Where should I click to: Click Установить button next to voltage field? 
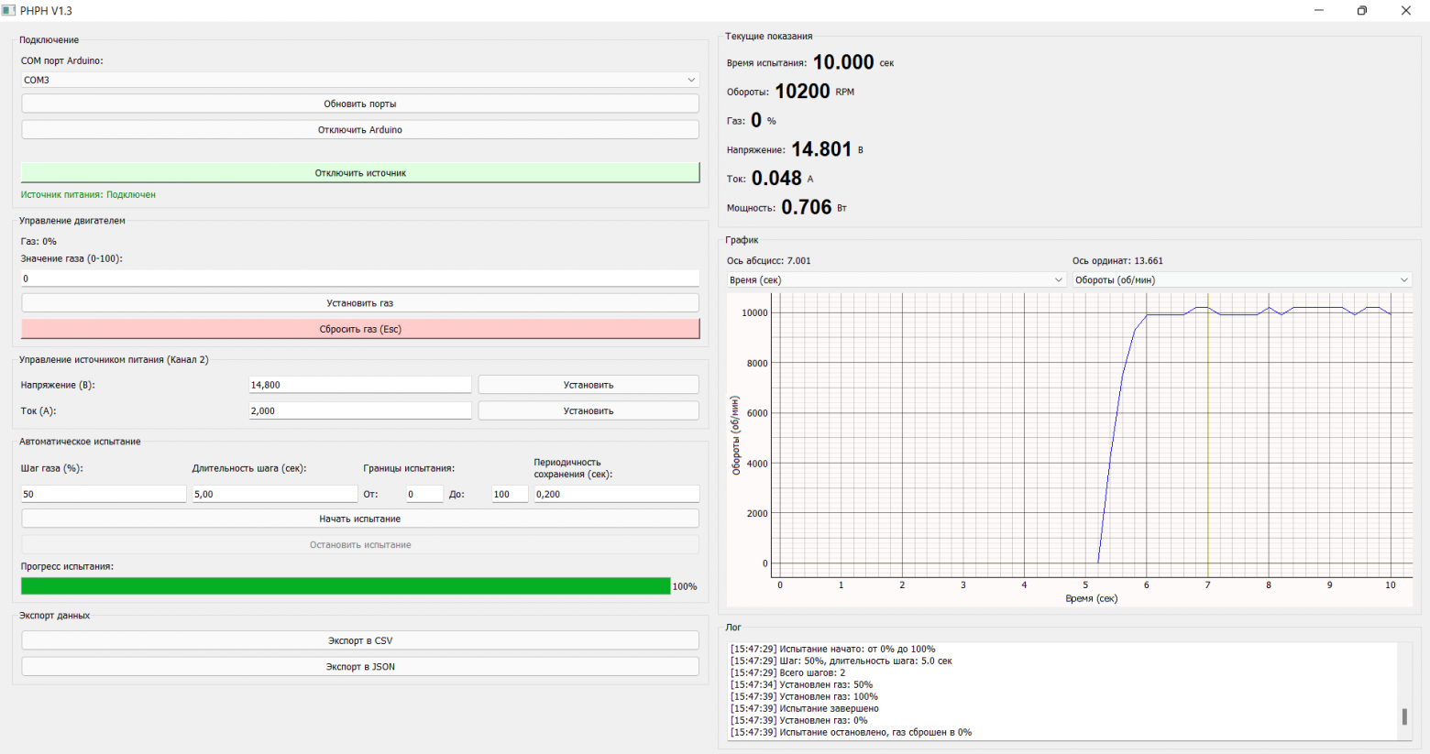point(588,385)
